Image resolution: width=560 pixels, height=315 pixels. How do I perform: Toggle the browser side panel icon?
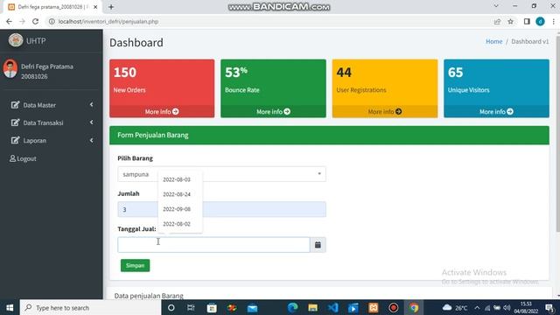pos(527,21)
